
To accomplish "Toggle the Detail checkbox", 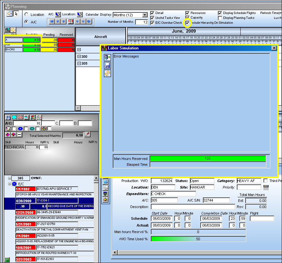I will (x=152, y=13).
